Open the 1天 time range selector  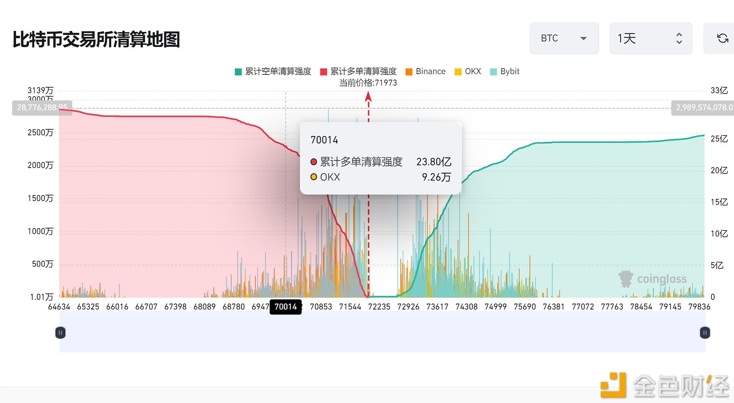point(651,38)
